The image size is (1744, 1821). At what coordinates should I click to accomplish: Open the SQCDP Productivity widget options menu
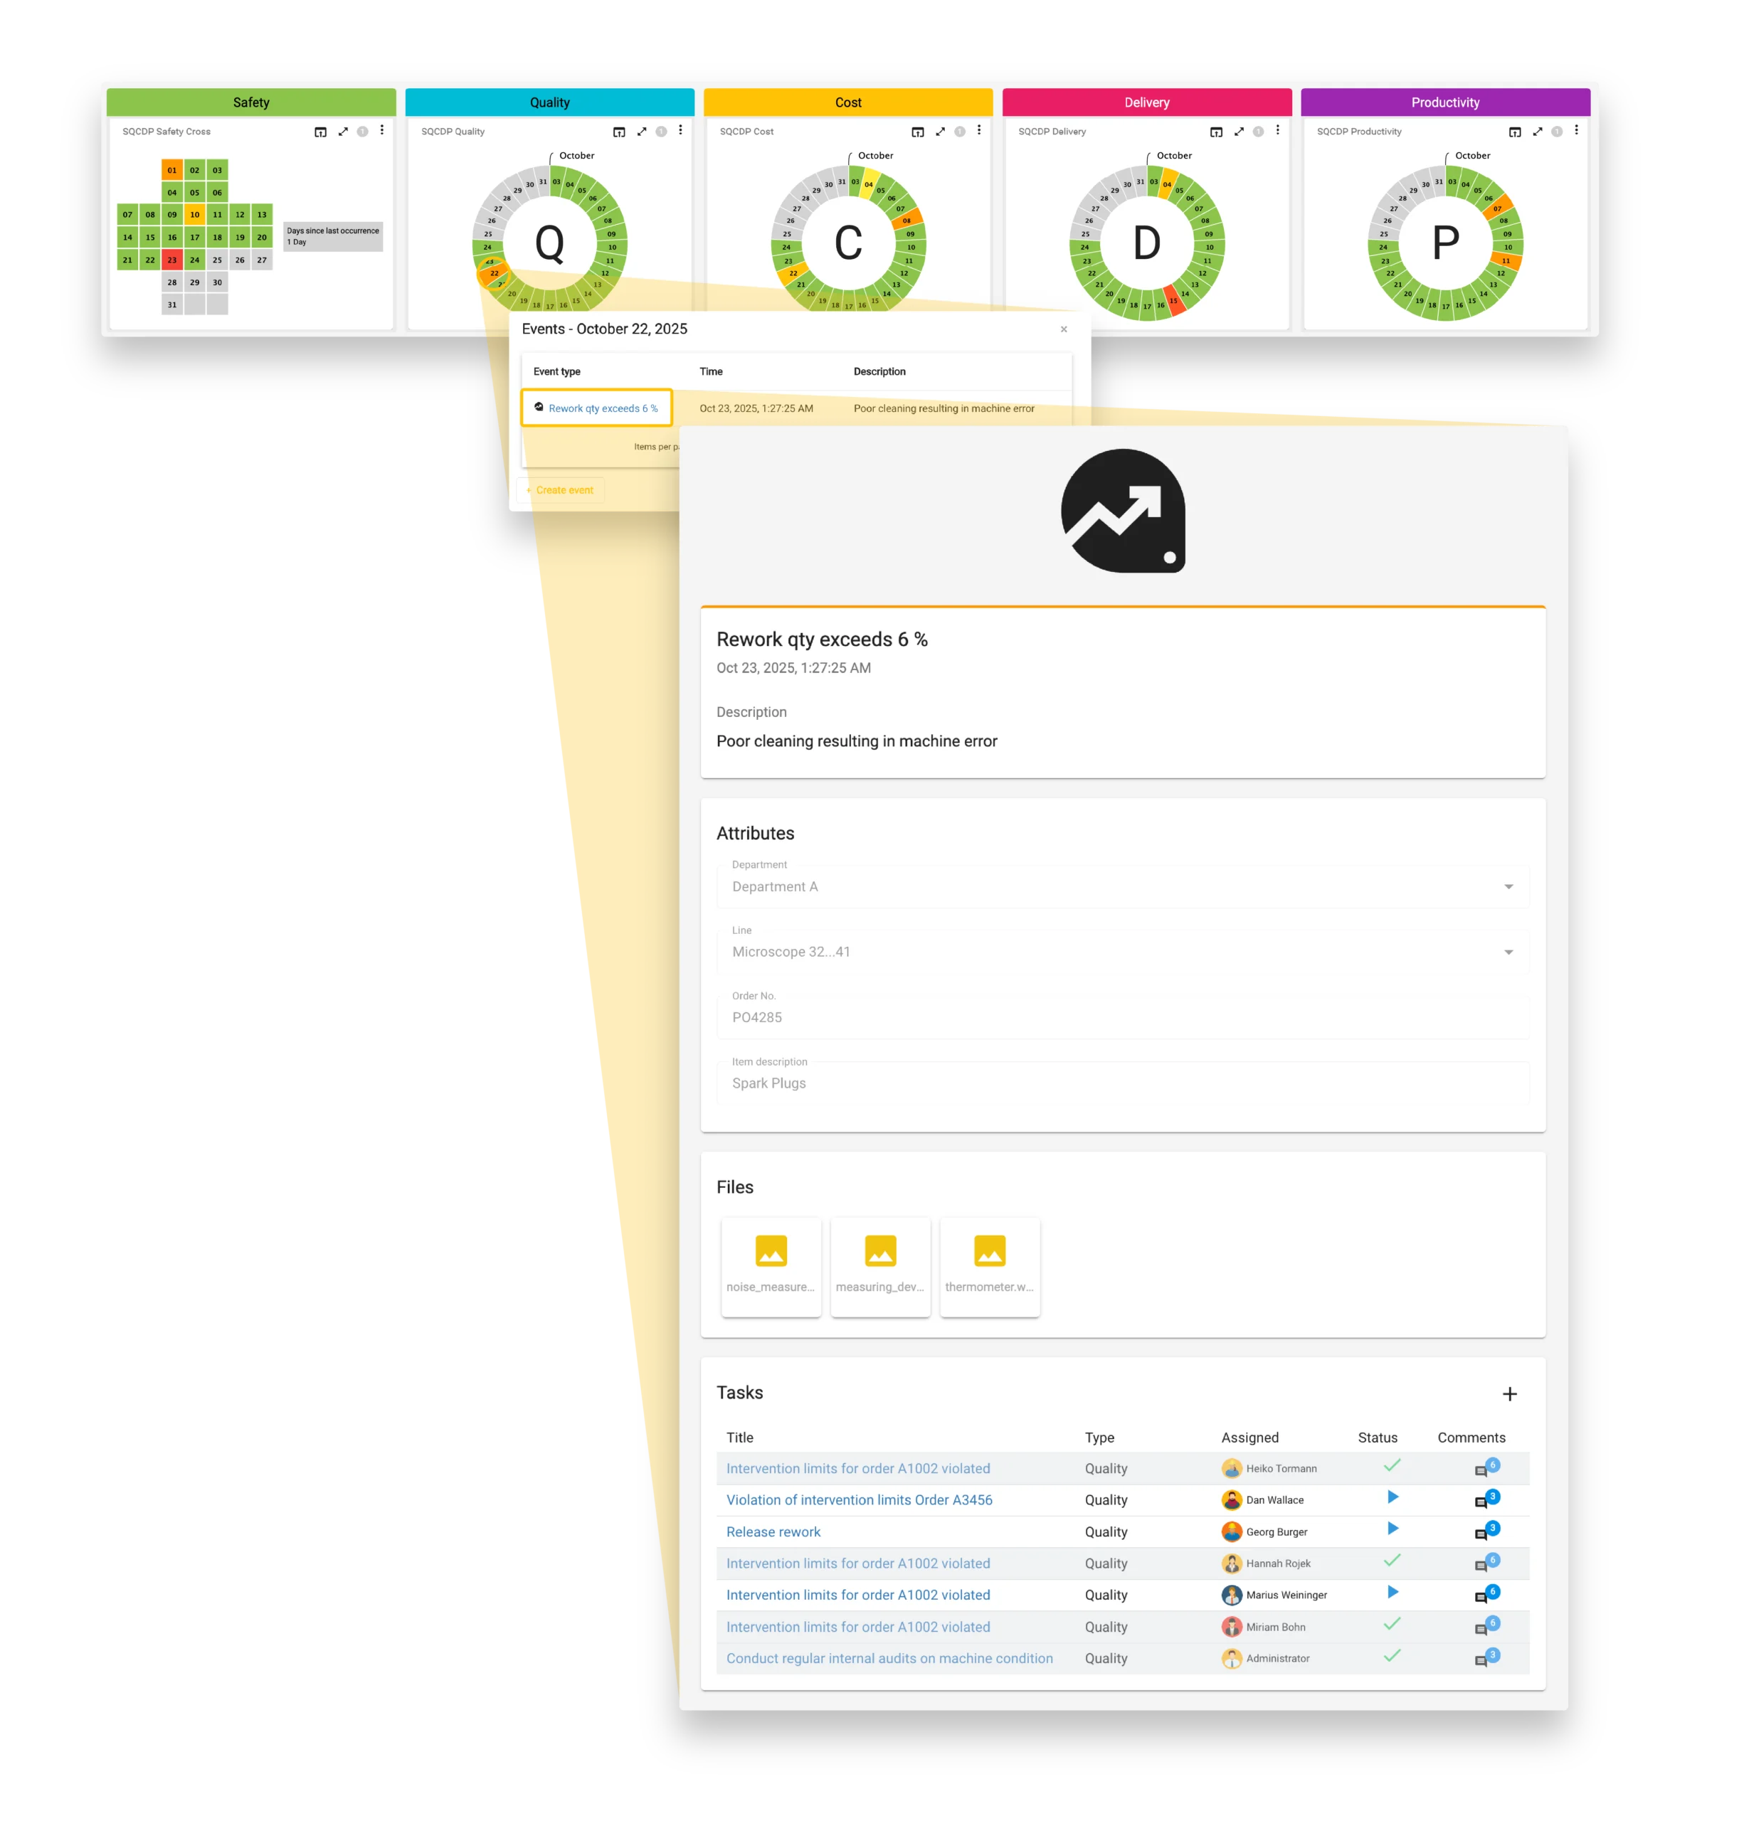(1576, 131)
